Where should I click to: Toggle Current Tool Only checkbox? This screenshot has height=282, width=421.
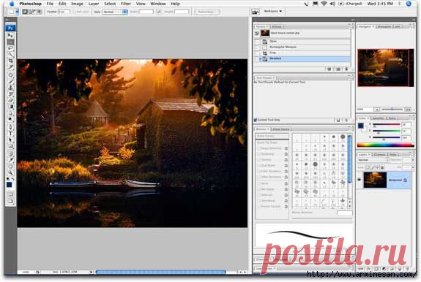[256, 120]
